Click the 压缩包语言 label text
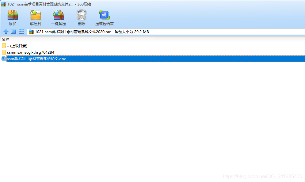Screen dimensions: 305x182 coord(105,24)
